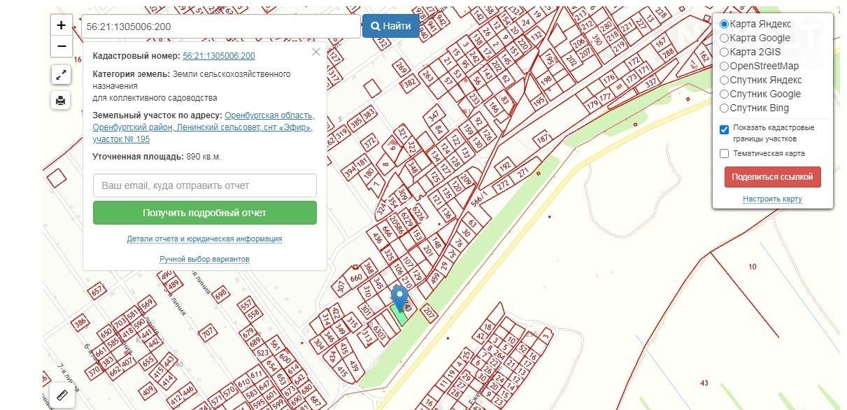
Task: Open Ручной выбор вариантов link
Action: pos(204,259)
